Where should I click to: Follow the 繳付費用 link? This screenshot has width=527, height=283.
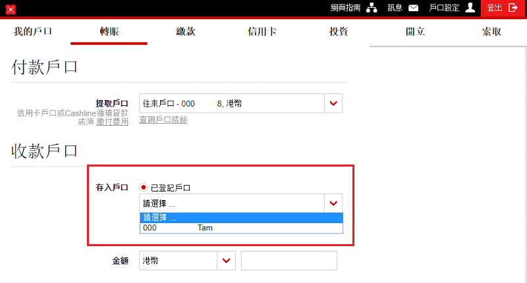pos(113,122)
